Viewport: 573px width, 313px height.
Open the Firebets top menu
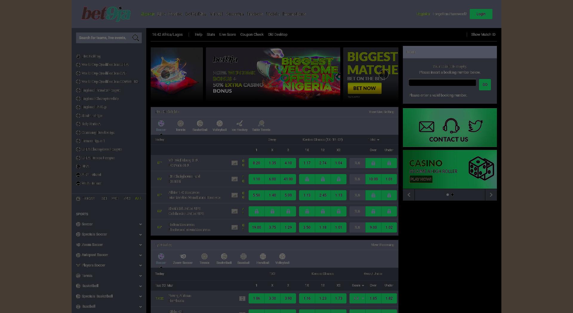pyautogui.click(x=255, y=14)
